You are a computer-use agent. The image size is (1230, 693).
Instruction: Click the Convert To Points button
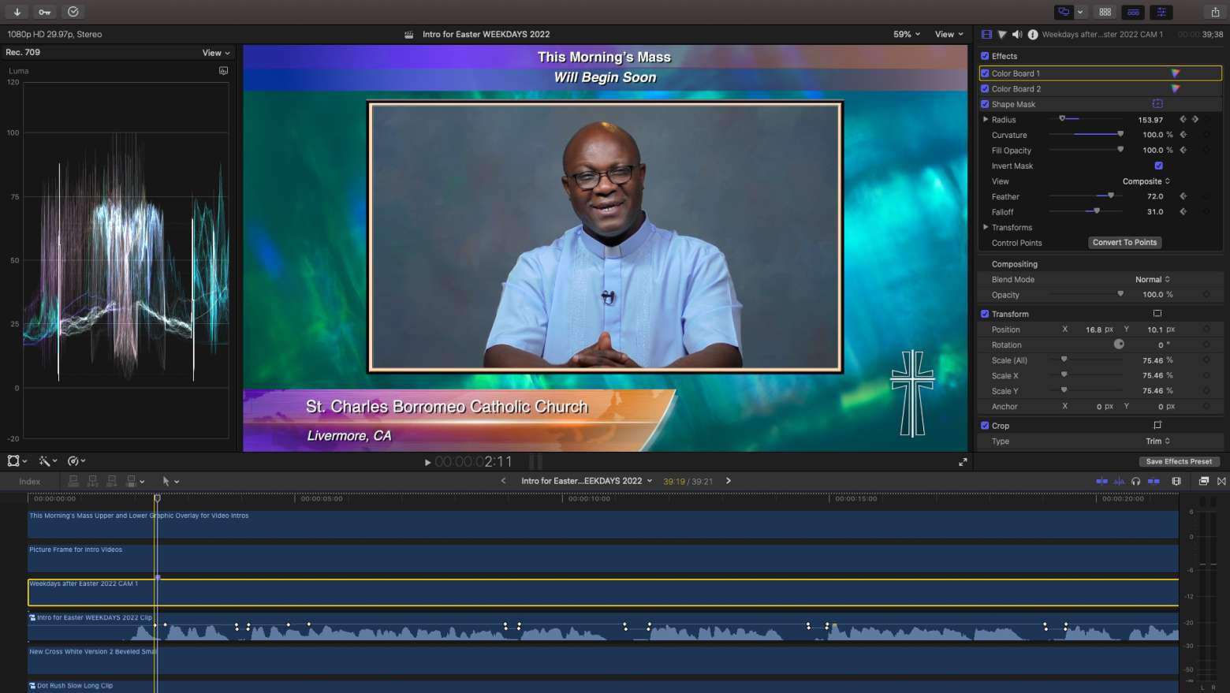[1125, 243]
